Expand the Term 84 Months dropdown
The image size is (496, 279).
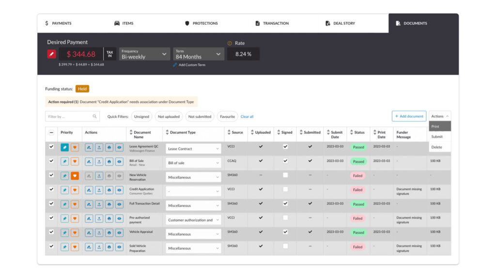pyautogui.click(x=198, y=54)
